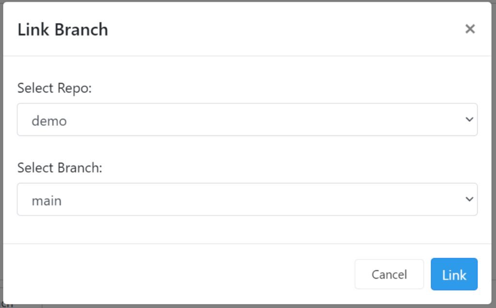The height and width of the screenshot is (308, 496).
Task: Focus the branch combo box showing main
Action: pyautogui.click(x=247, y=199)
